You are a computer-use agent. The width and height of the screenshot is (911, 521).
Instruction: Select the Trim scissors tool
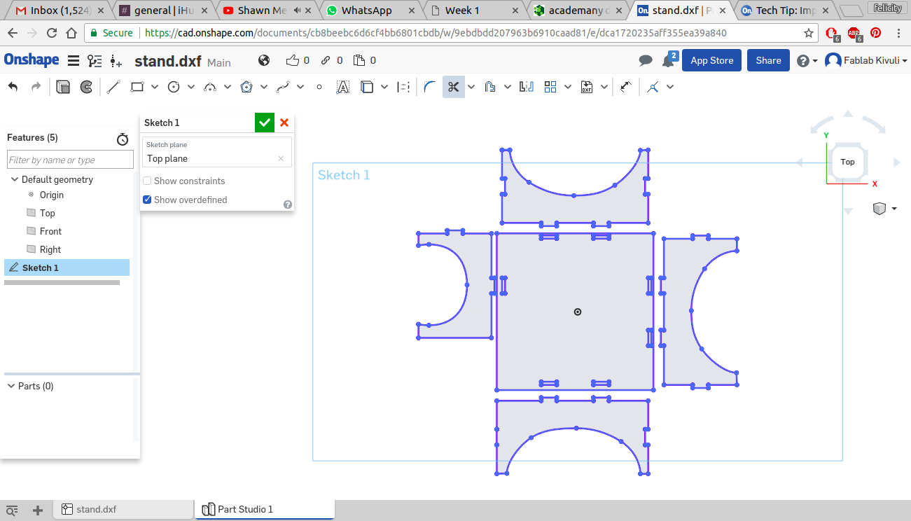coord(453,87)
